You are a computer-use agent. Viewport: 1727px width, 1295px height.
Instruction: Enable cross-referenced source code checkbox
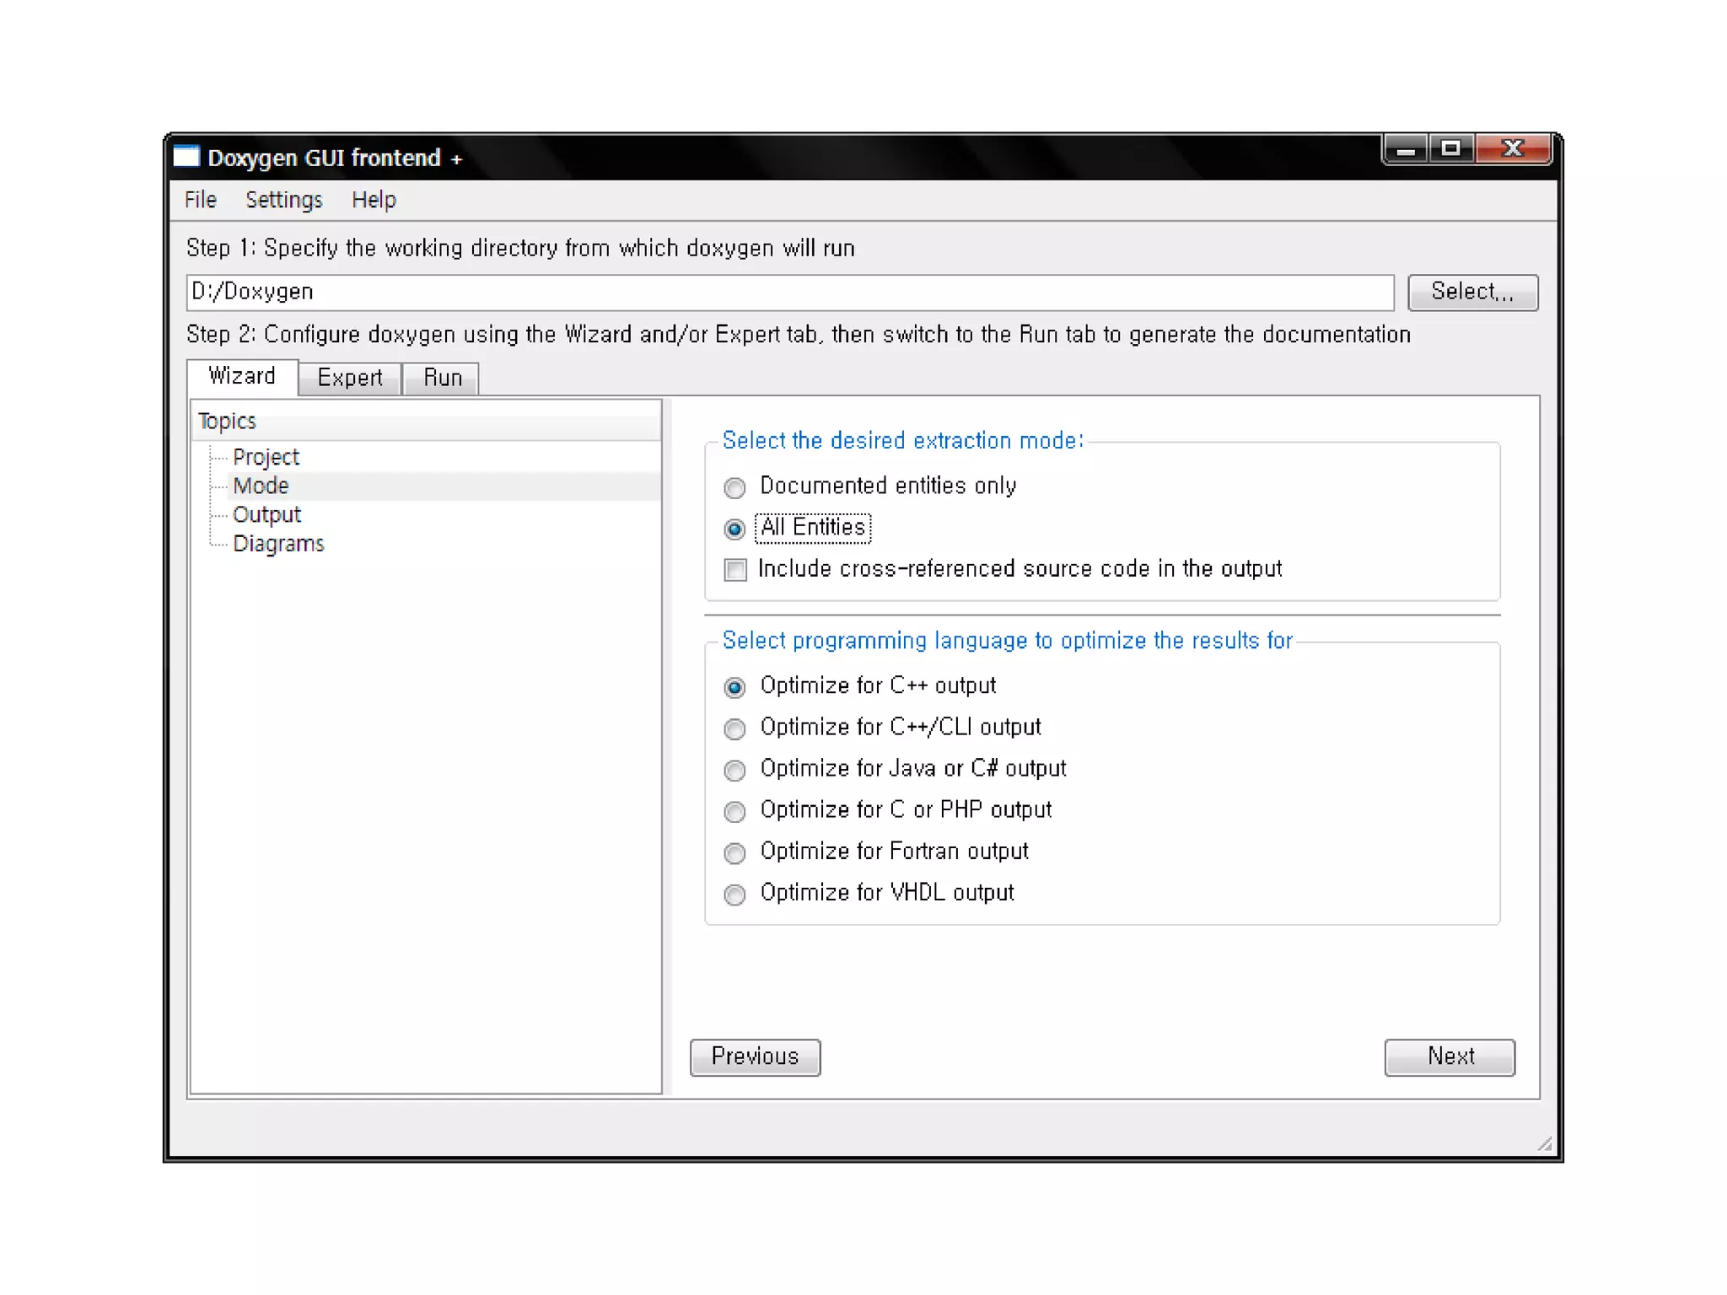tap(735, 570)
